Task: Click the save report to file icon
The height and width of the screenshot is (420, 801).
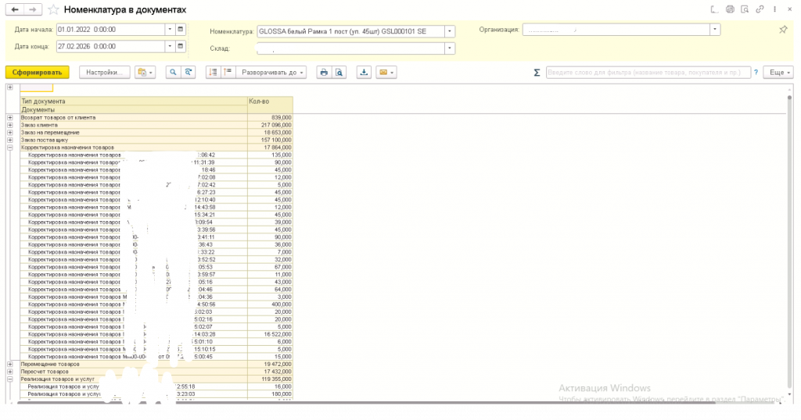Action: point(364,72)
